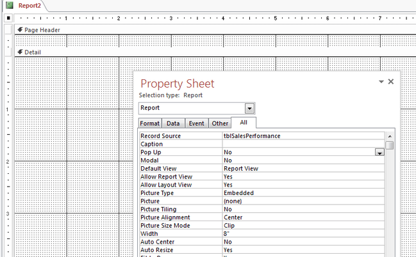This screenshot has height=257, width=416.
Task: Click the 2 inch mark on vertical ruler
Action: click(8, 162)
